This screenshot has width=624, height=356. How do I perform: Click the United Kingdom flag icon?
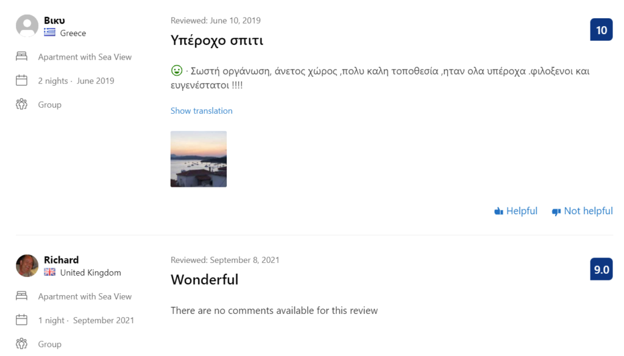pos(49,273)
